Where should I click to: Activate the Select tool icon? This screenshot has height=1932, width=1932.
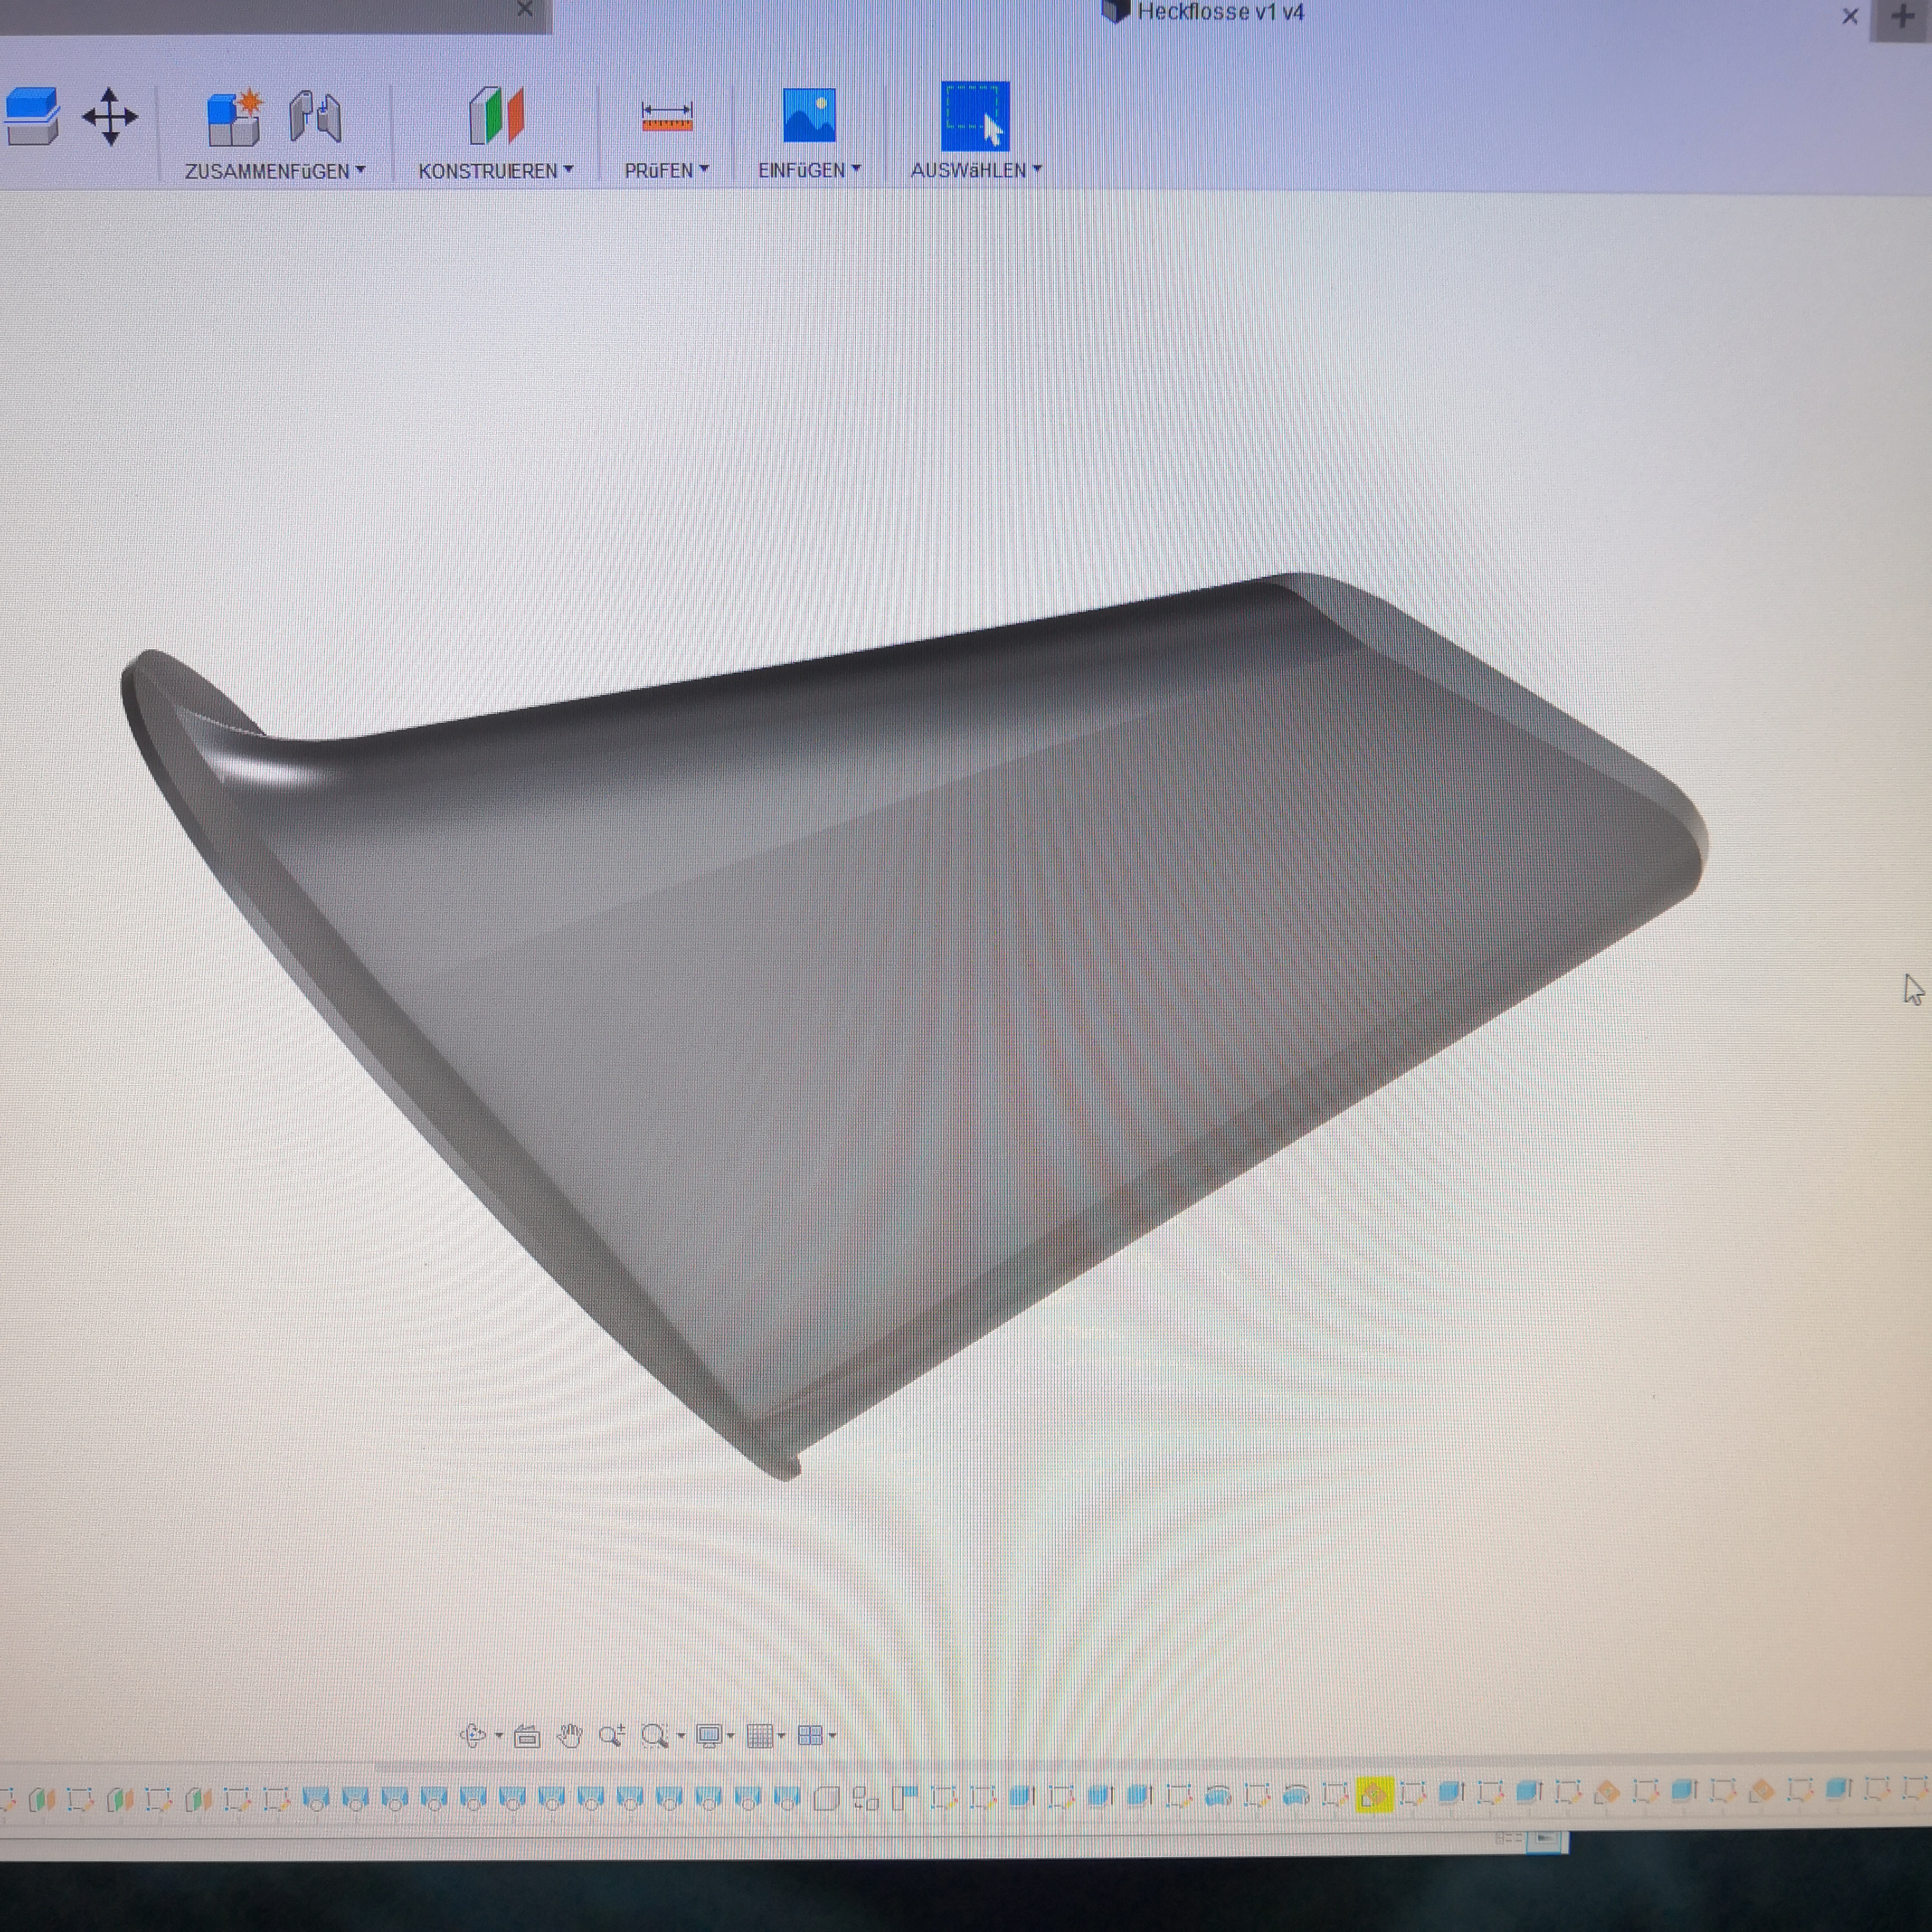(975, 116)
